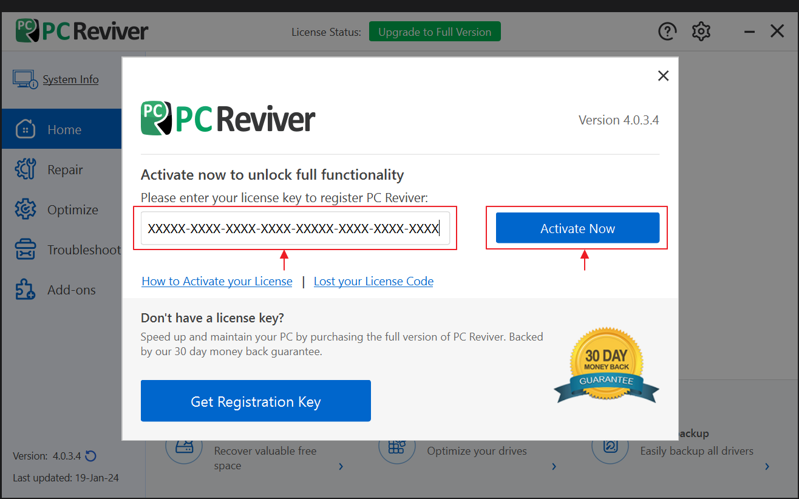Click the "Easily backup all drivers" text
Image resolution: width=799 pixels, height=499 pixels.
click(696, 451)
